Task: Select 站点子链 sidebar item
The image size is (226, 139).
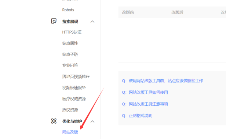Action: 70,55
